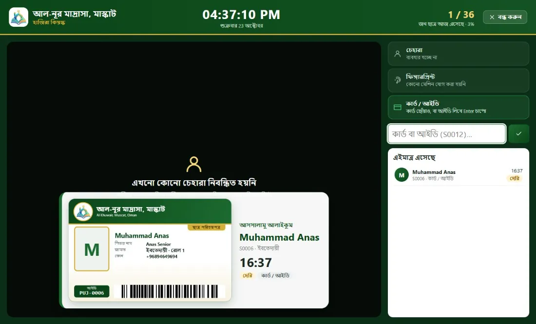The image size is (536, 324).
Task: Click the 16:37 time in the recent arrivals row
Action: (x=517, y=171)
